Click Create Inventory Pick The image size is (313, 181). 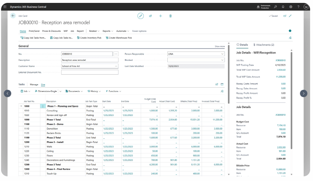89,38
